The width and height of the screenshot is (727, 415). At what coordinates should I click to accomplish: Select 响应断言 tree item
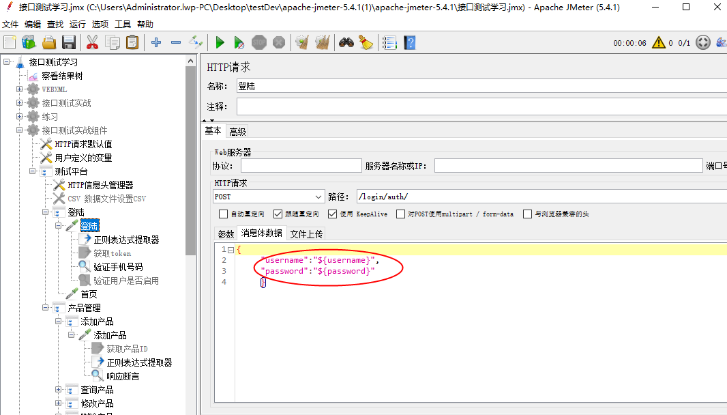point(123,376)
